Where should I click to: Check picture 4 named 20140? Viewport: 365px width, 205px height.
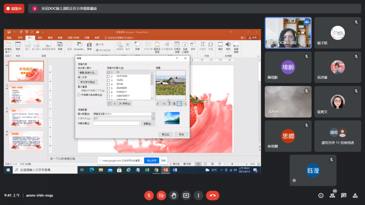[109, 84]
